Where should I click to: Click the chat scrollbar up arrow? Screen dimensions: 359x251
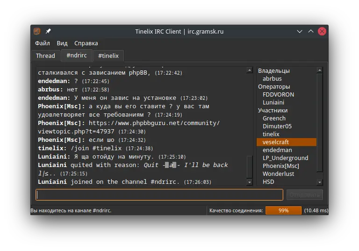tap(250, 70)
